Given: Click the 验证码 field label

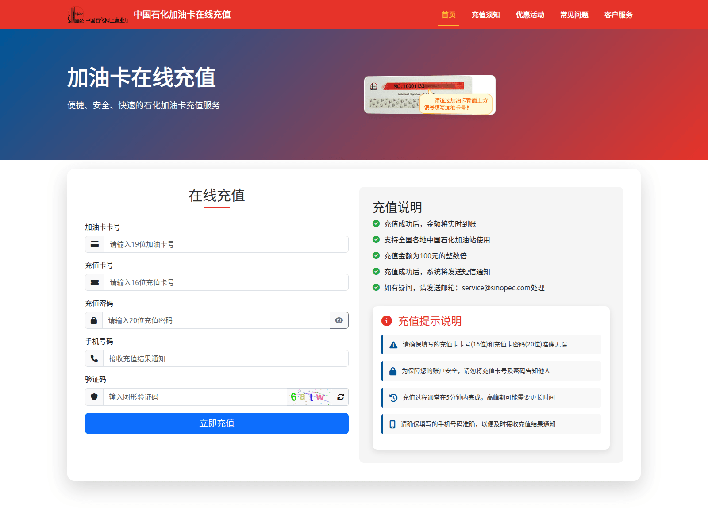Looking at the screenshot, I should [x=96, y=379].
